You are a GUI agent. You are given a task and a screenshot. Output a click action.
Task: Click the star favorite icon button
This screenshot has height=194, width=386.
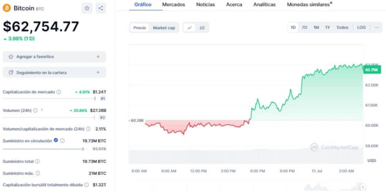(x=87, y=8)
